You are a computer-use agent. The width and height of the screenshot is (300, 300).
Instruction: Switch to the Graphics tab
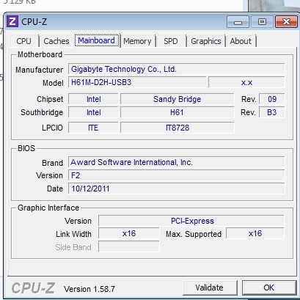pos(206,41)
